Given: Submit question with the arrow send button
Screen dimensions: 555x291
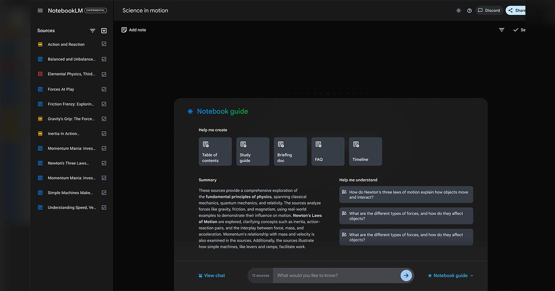Looking at the screenshot, I should (406, 275).
